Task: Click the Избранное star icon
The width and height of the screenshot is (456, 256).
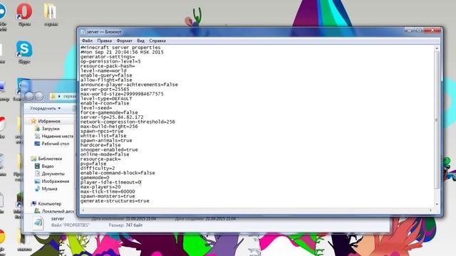Action: coord(33,121)
